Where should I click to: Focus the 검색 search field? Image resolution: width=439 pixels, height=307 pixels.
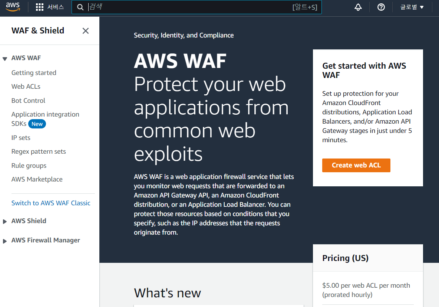click(197, 7)
